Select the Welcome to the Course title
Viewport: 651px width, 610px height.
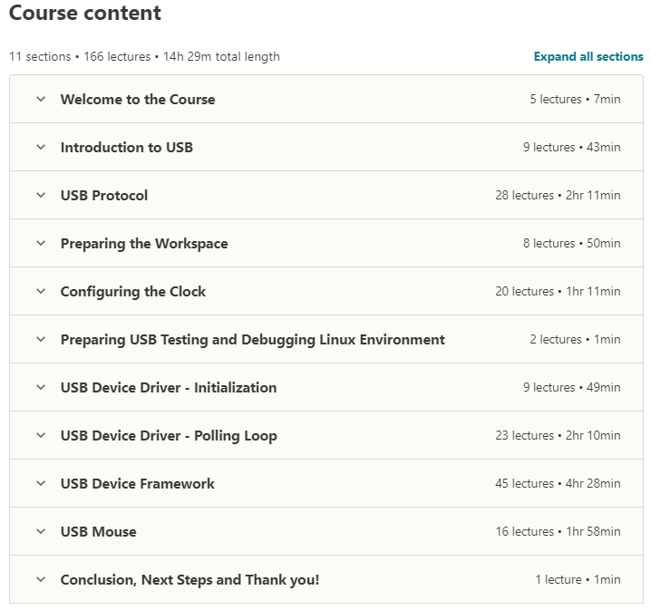(x=138, y=99)
